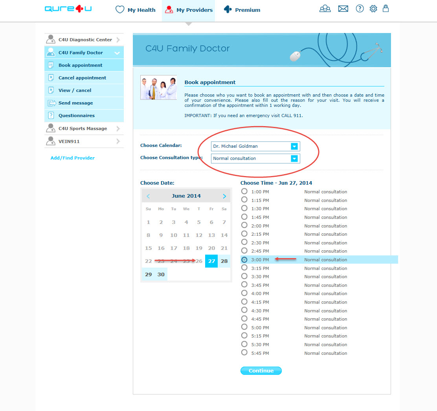This screenshot has width=437, height=411.
Task: Click the VEIN911 provider icon
Action: [51, 141]
